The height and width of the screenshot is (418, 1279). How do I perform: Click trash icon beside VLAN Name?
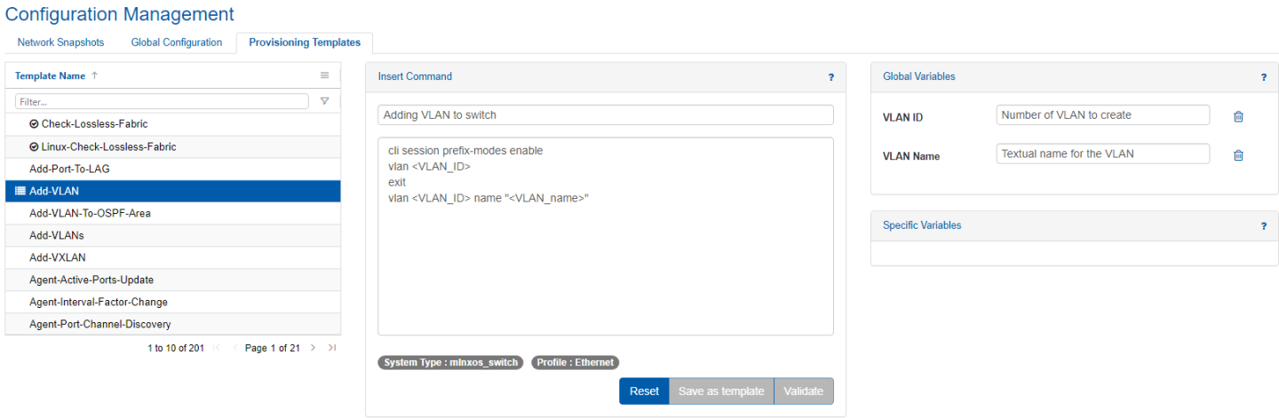[x=1238, y=155]
